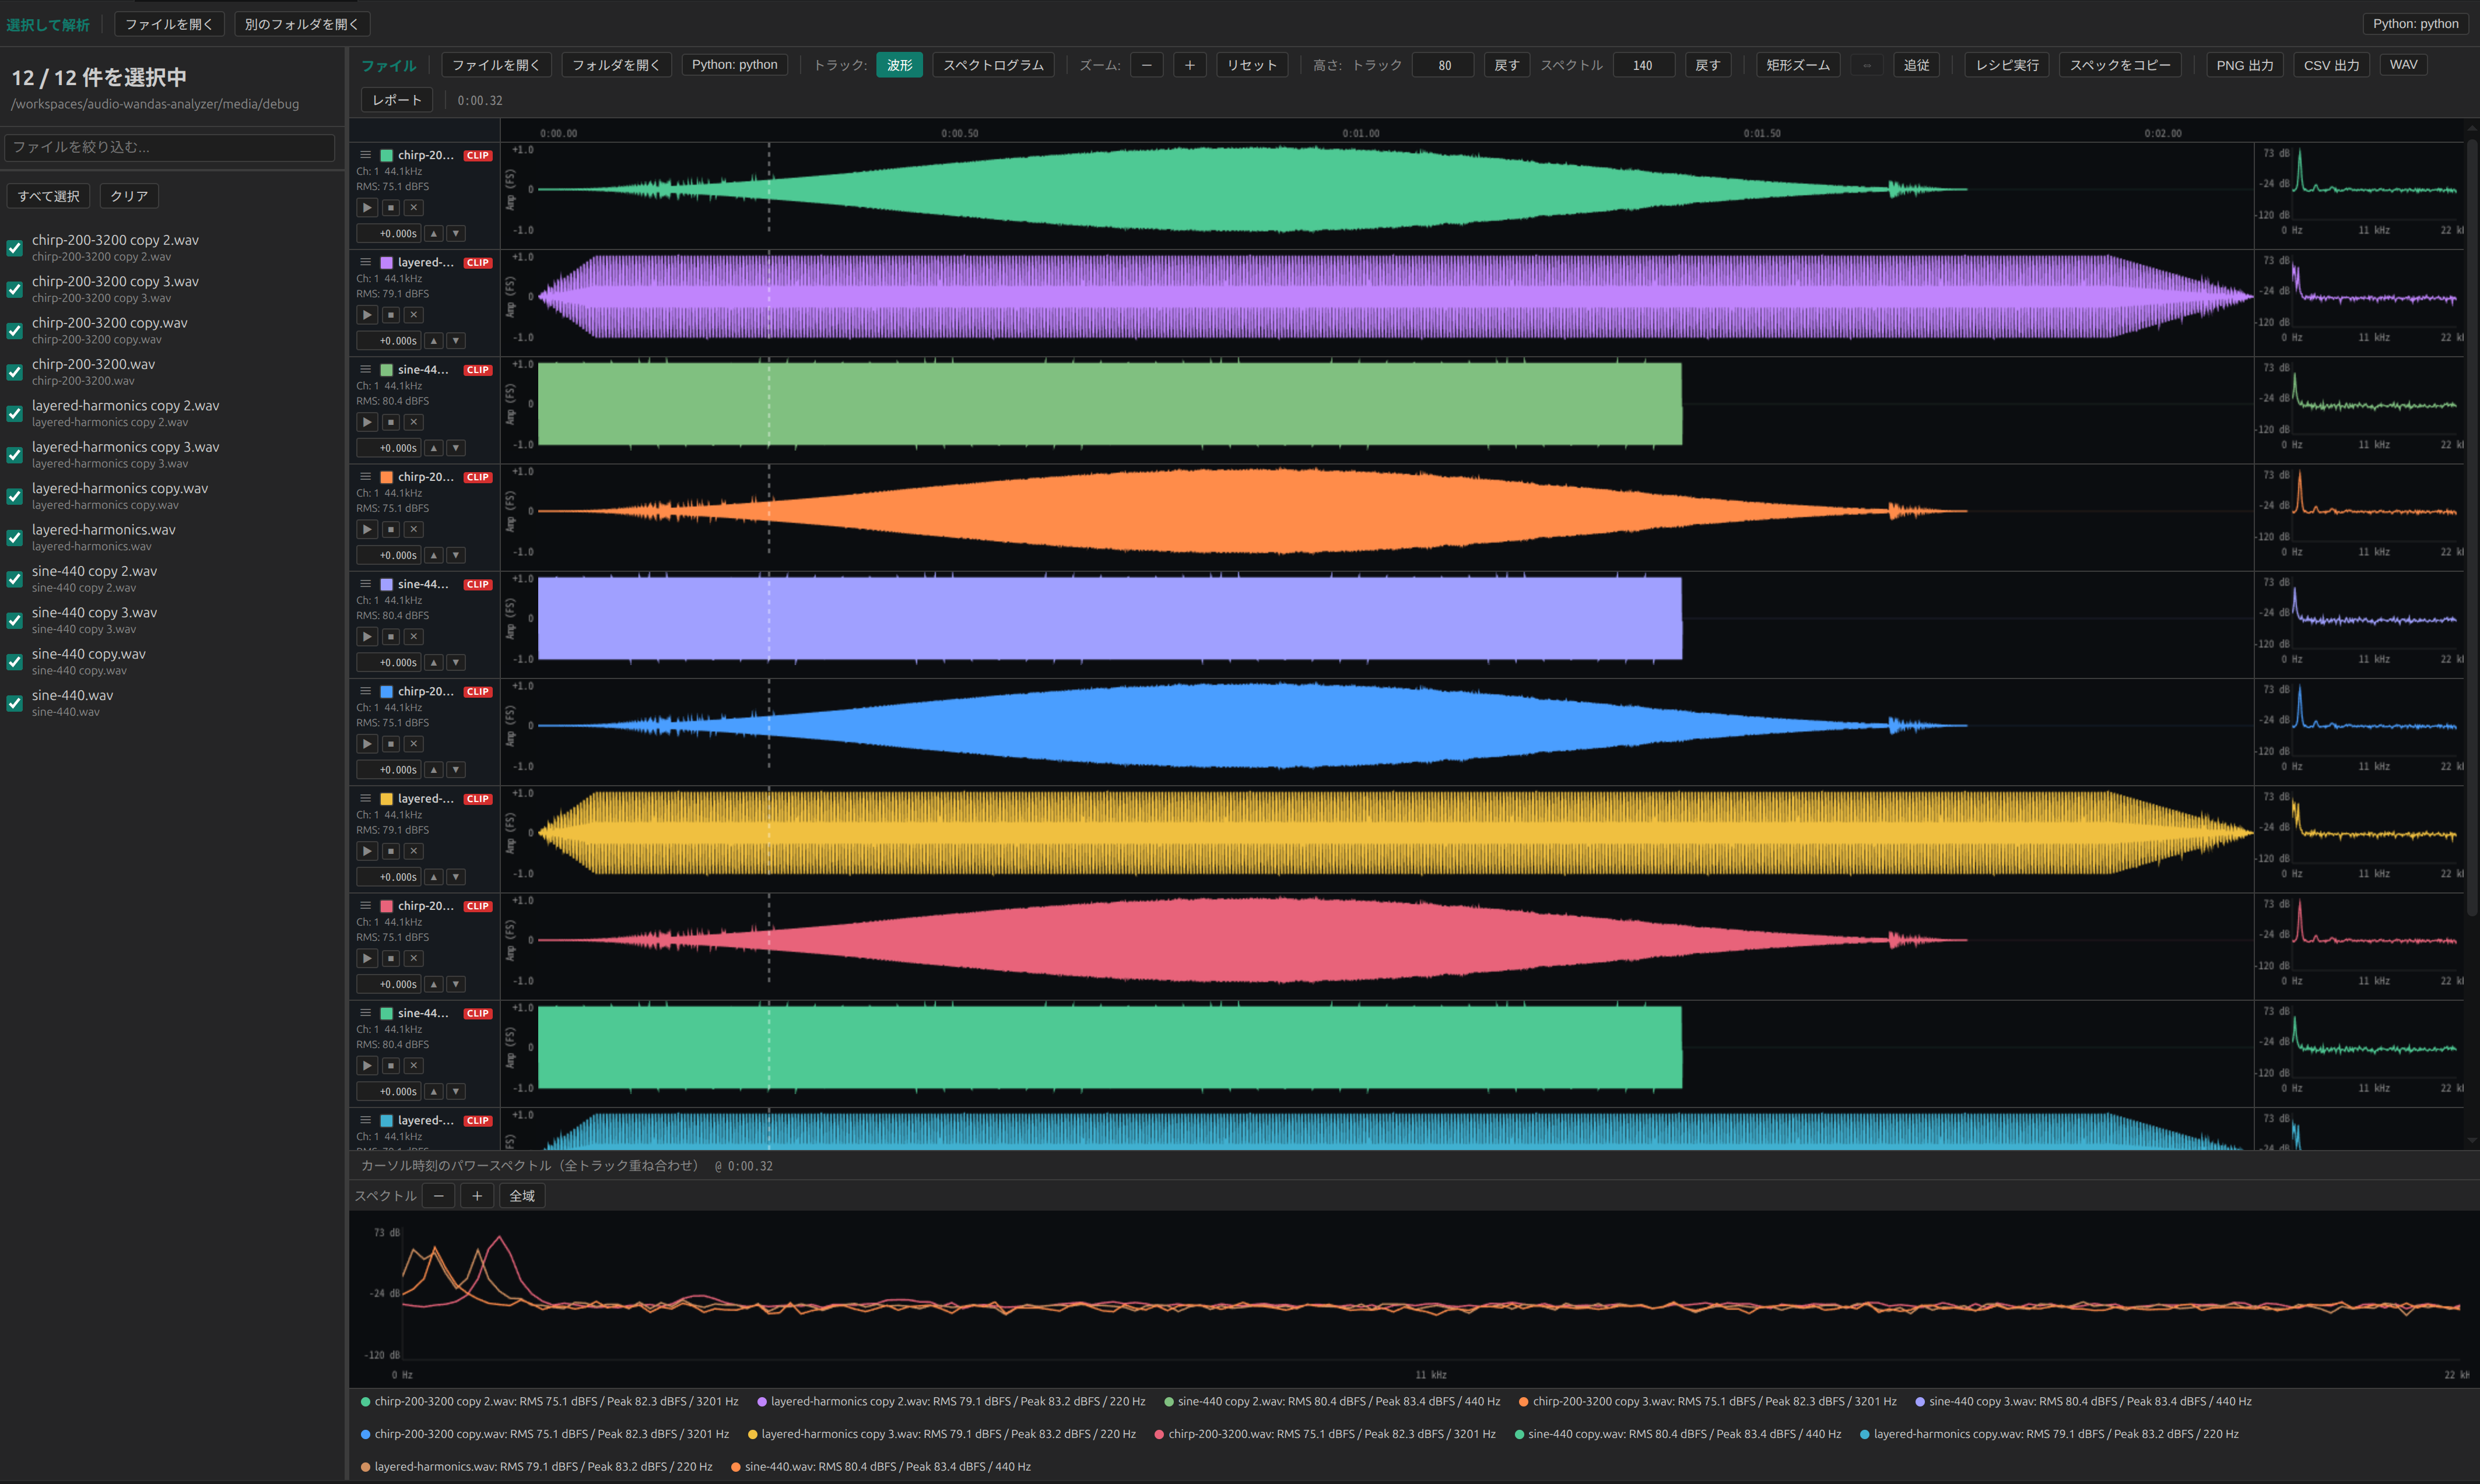
Task: Toggle checkbox for chirp-200-3200.wav
Action: click(15, 372)
